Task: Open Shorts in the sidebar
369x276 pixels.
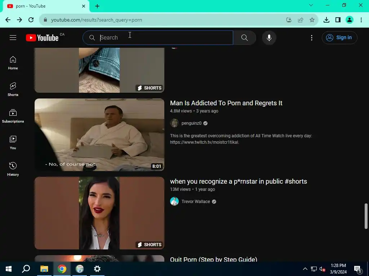Action: [x=13, y=89]
